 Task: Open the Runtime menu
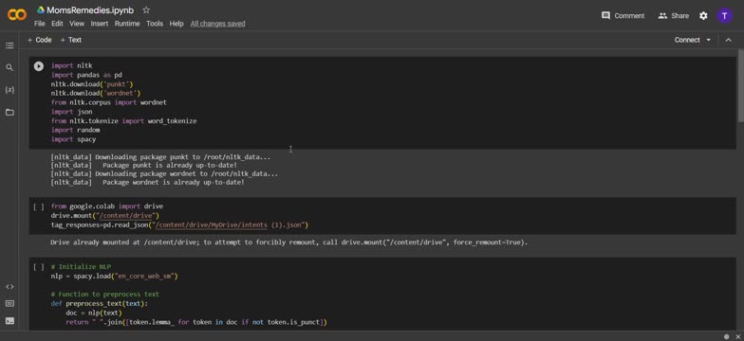(127, 24)
